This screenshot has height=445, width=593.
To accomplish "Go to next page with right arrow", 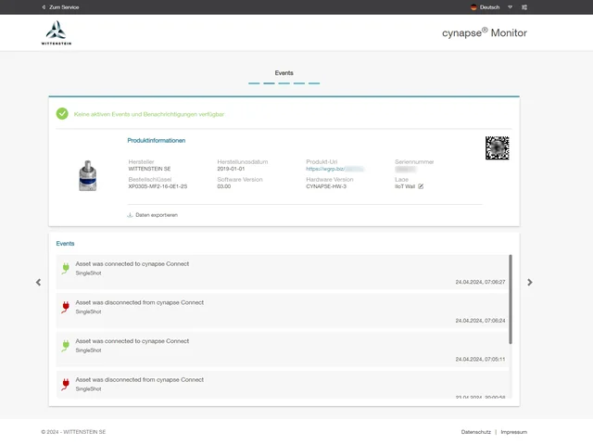I will [530, 282].
